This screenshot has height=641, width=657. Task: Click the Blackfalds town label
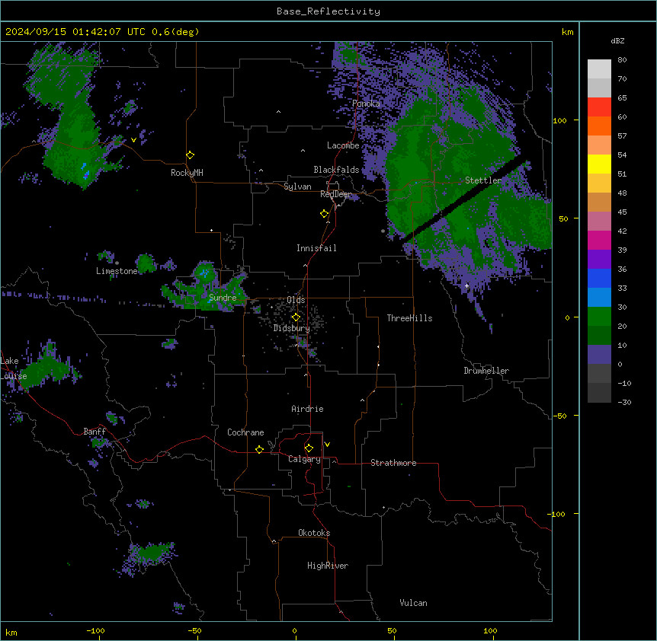[336, 170]
